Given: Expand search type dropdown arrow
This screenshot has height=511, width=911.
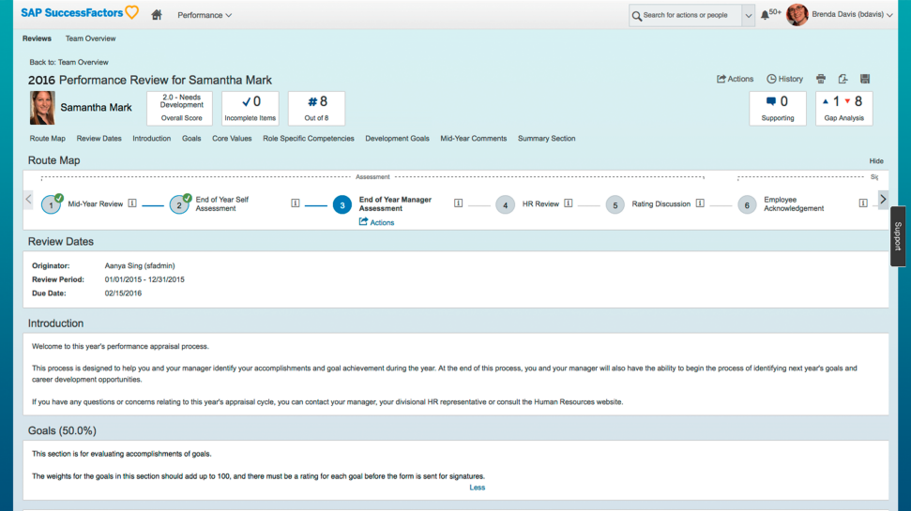Looking at the screenshot, I should tap(749, 16).
